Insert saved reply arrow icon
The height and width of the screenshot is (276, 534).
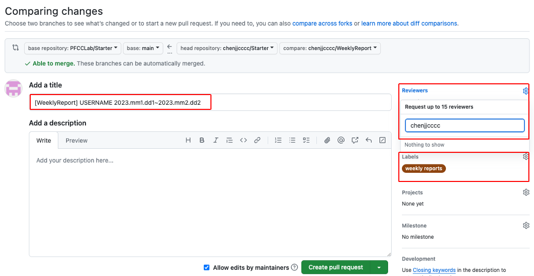(x=369, y=140)
